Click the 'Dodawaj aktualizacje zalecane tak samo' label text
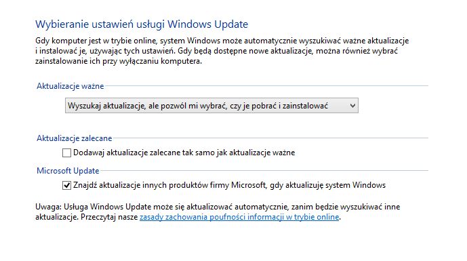The height and width of the screenshot is (261, 467). 184,153
